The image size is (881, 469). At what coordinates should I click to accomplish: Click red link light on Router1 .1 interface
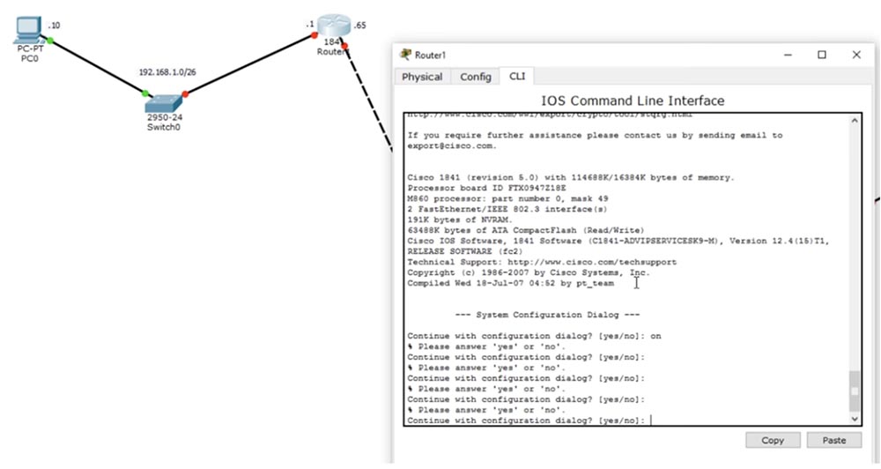point(315,35)
